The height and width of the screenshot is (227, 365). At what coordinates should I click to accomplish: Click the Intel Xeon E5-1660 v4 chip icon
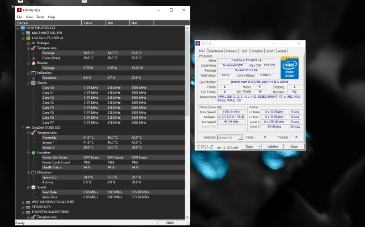coord(28,38)
